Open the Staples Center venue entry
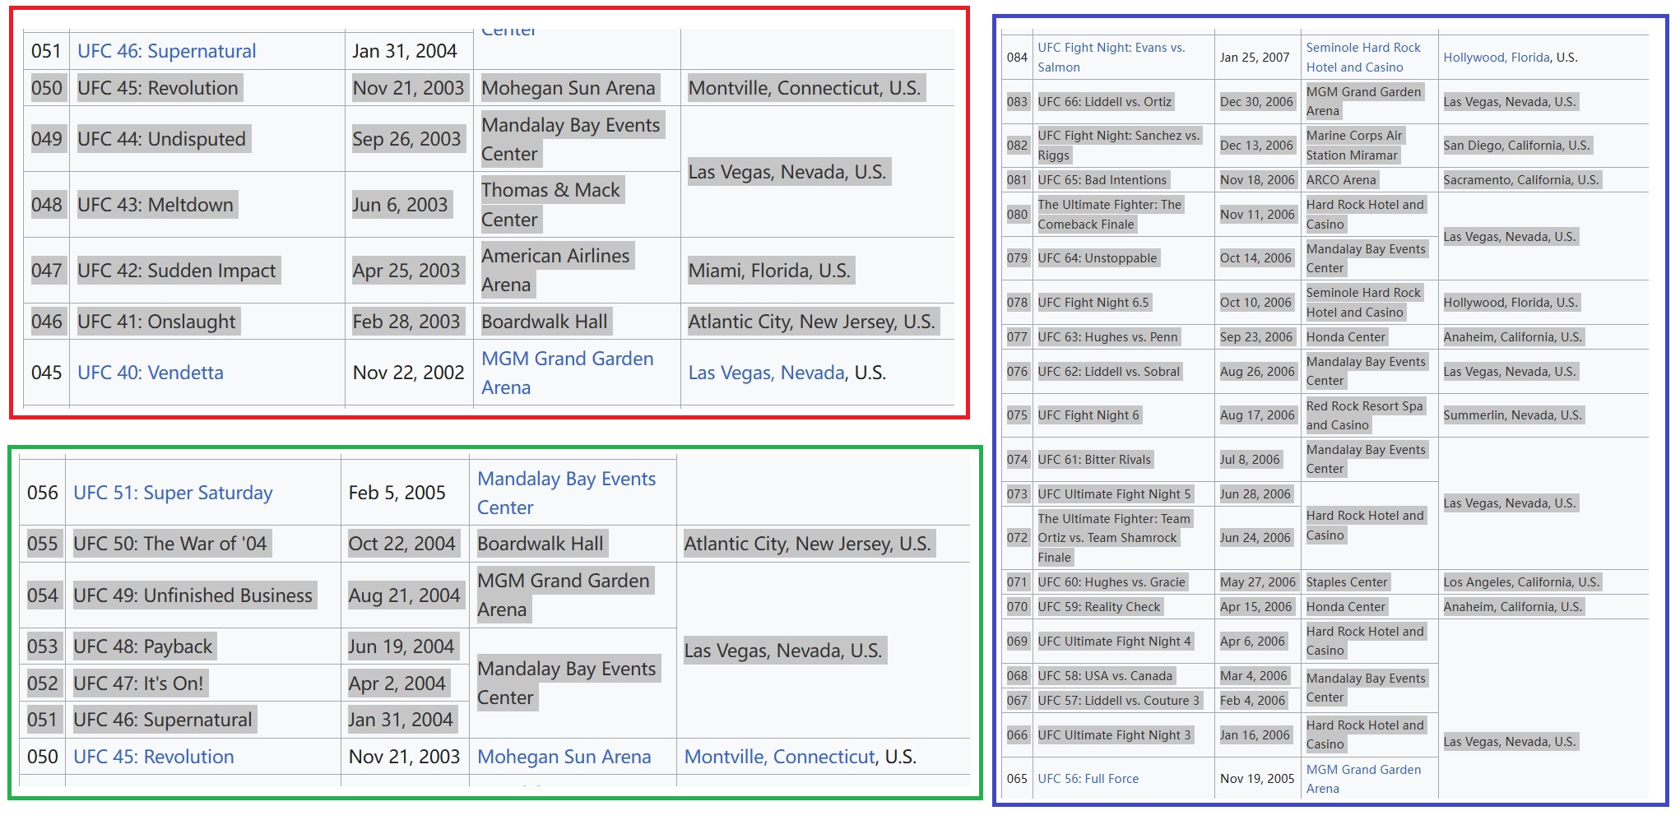This screenshot has height=820, width=1680. click(1346, 582)
